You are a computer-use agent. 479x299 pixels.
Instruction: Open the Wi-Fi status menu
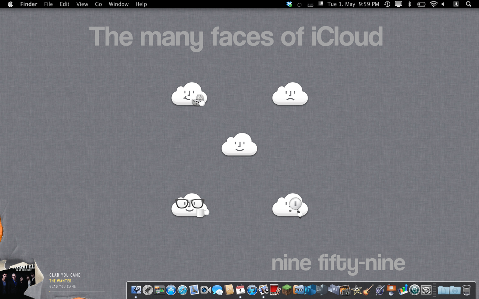434,4
